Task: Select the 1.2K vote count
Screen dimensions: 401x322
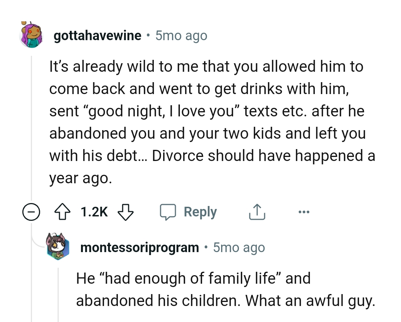Action: point(93,212)
